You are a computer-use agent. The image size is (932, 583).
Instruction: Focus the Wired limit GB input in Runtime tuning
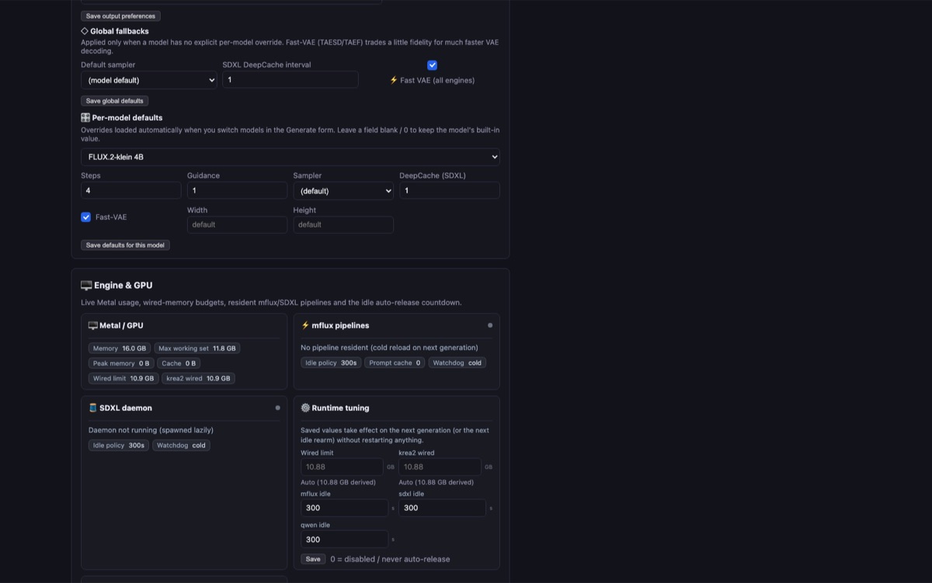click(x=342, y=467)
